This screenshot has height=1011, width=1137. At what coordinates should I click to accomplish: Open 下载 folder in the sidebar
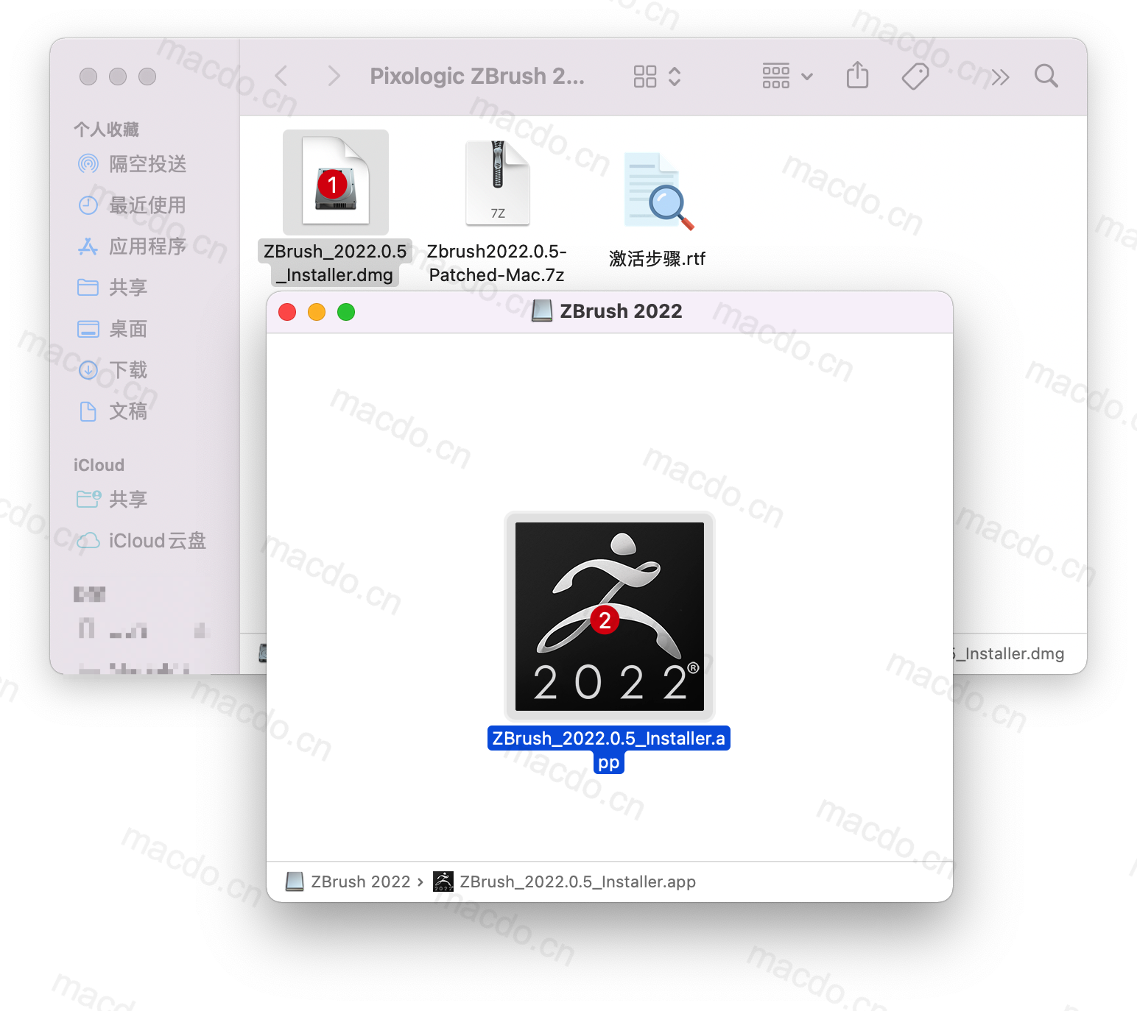(128, 370)
